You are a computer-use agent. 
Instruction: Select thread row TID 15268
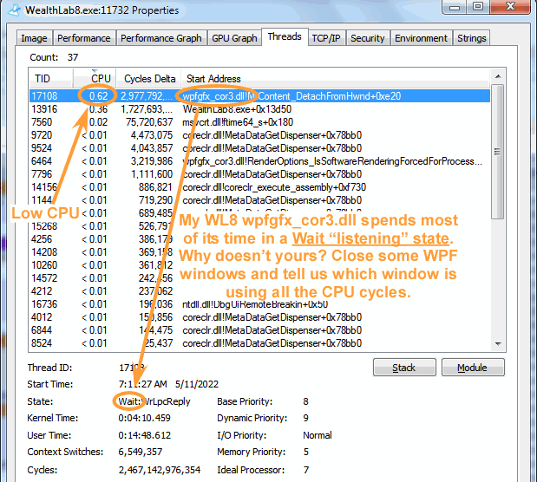coord(259,226)
